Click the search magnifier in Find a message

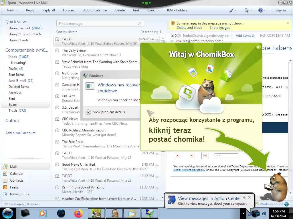(139, 23)
